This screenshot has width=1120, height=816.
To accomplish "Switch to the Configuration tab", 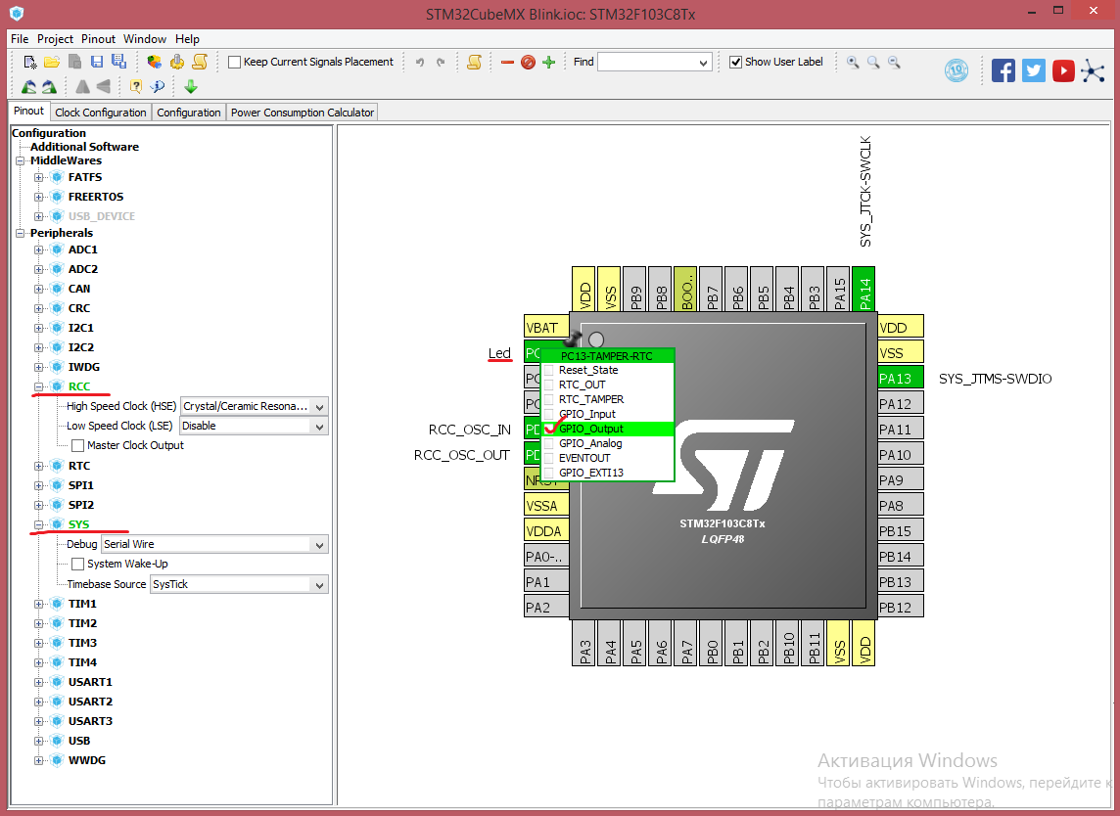I will point(189,113).
